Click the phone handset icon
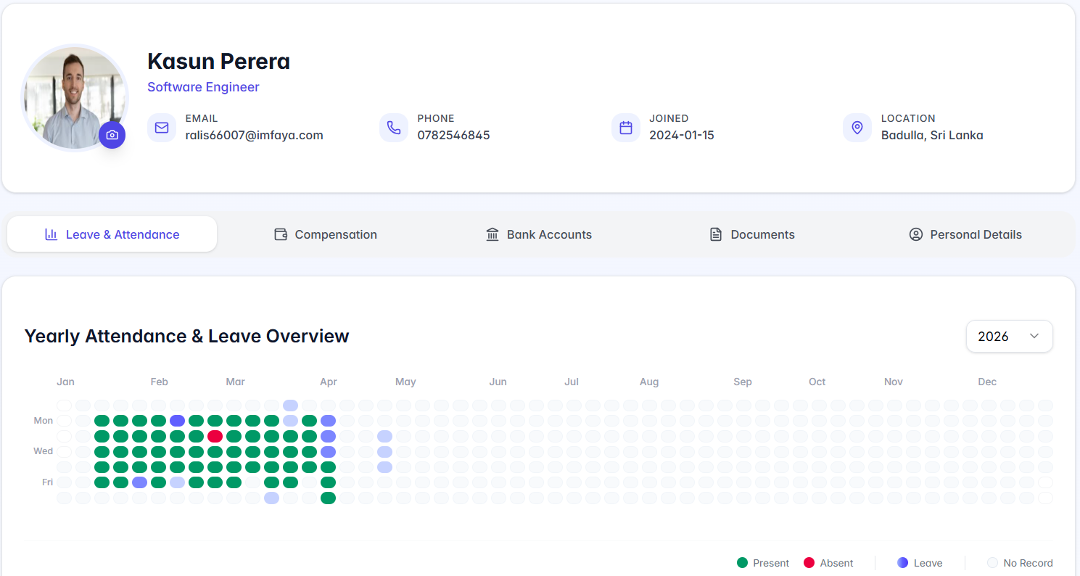Viewport: 1080px width, 576px height. pyautogui.click(x=394, y=128)
